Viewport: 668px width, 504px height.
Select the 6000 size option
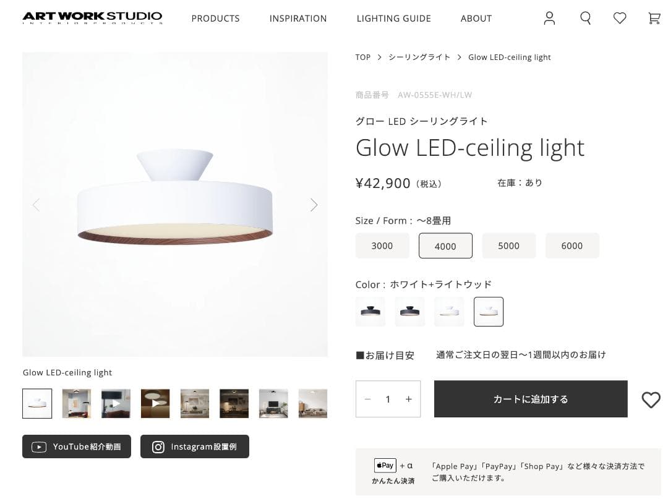pyautogui.click(x=572, y=246)
